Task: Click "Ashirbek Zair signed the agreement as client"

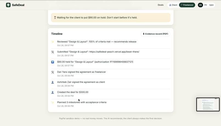Action: coord(81,82)
